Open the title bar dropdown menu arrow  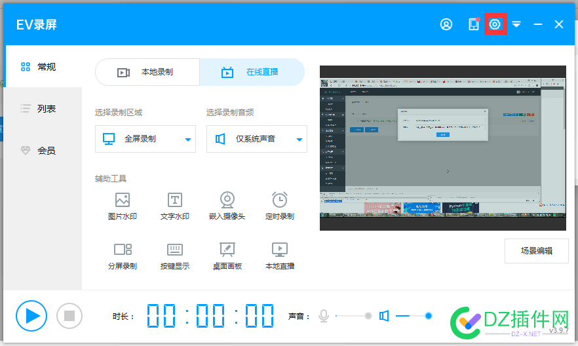click(516, 24)
